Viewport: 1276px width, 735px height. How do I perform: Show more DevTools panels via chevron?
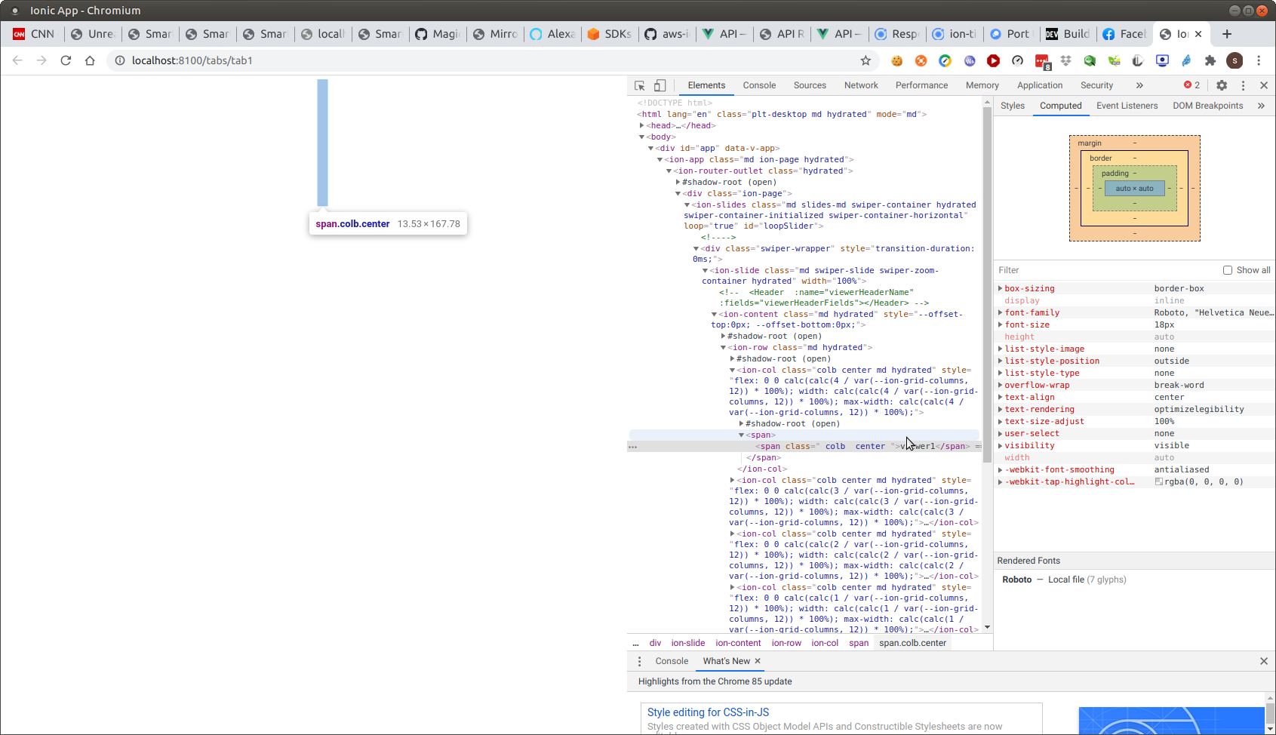[1139, 85]
